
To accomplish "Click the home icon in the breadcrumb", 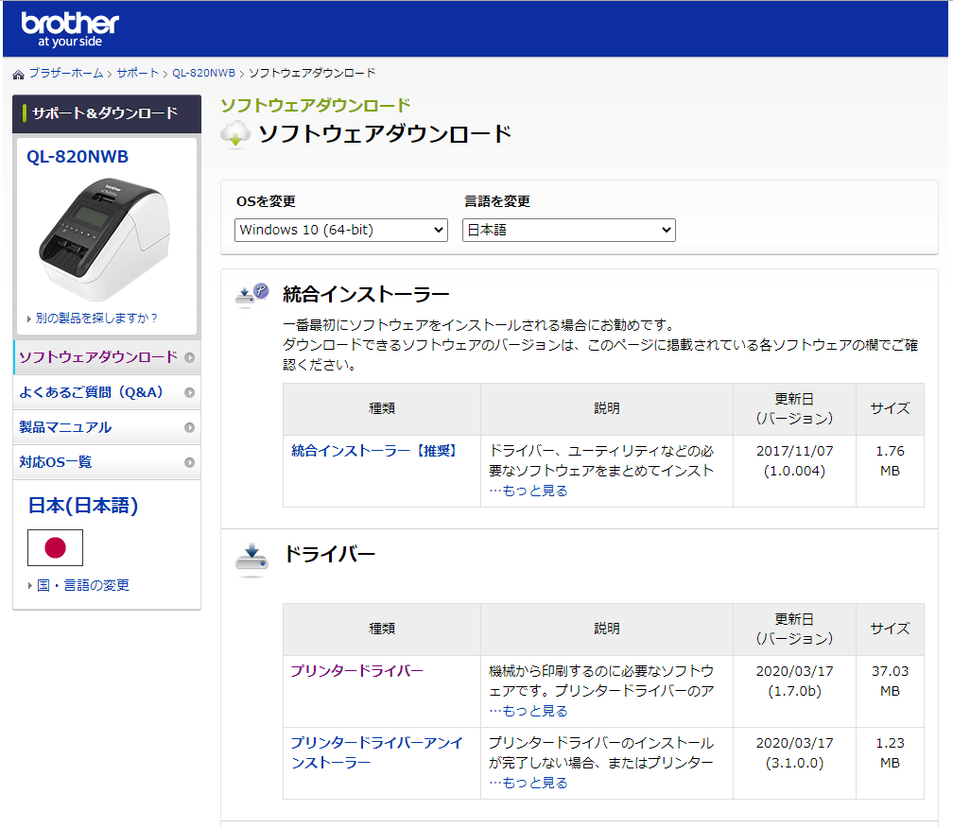I will pyautogui.click(x=15, y=72).
